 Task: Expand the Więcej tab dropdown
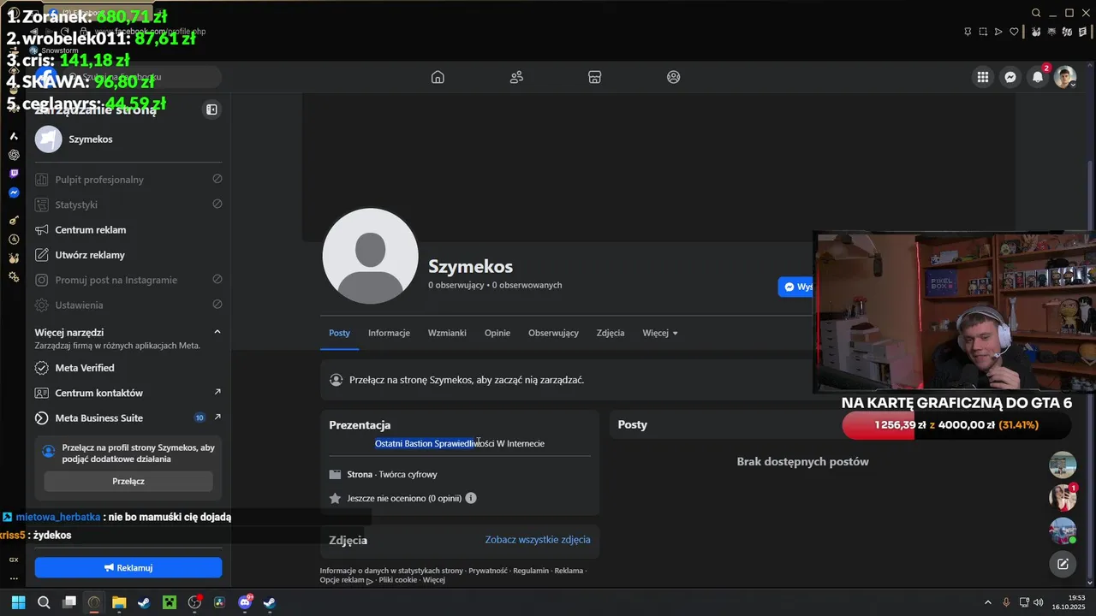660,333
